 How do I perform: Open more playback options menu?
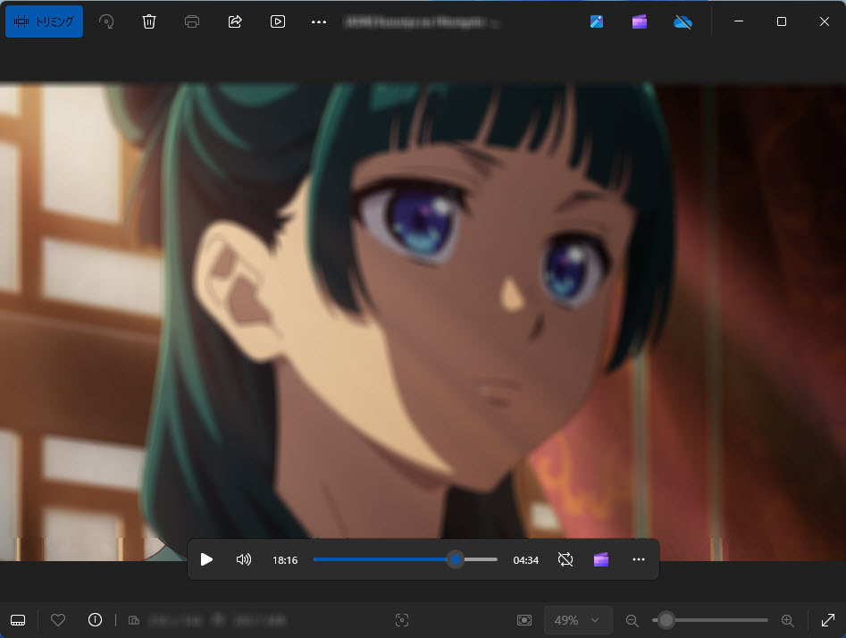tap(638, 559)
